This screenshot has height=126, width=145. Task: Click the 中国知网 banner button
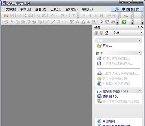[127, 9]
